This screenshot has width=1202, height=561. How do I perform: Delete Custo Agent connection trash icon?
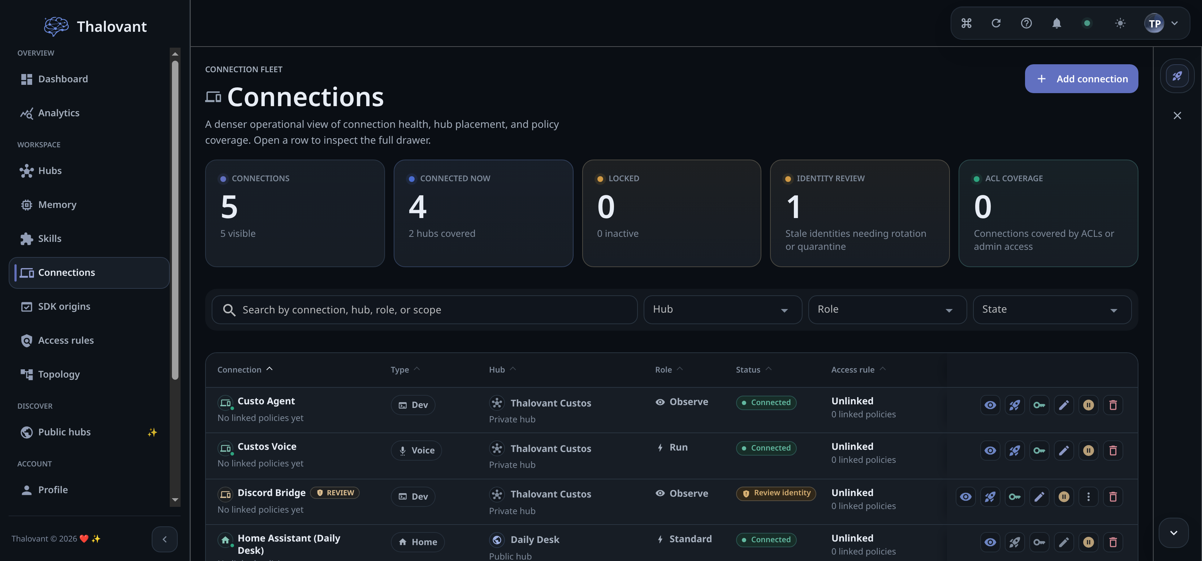pos(1113,405)
